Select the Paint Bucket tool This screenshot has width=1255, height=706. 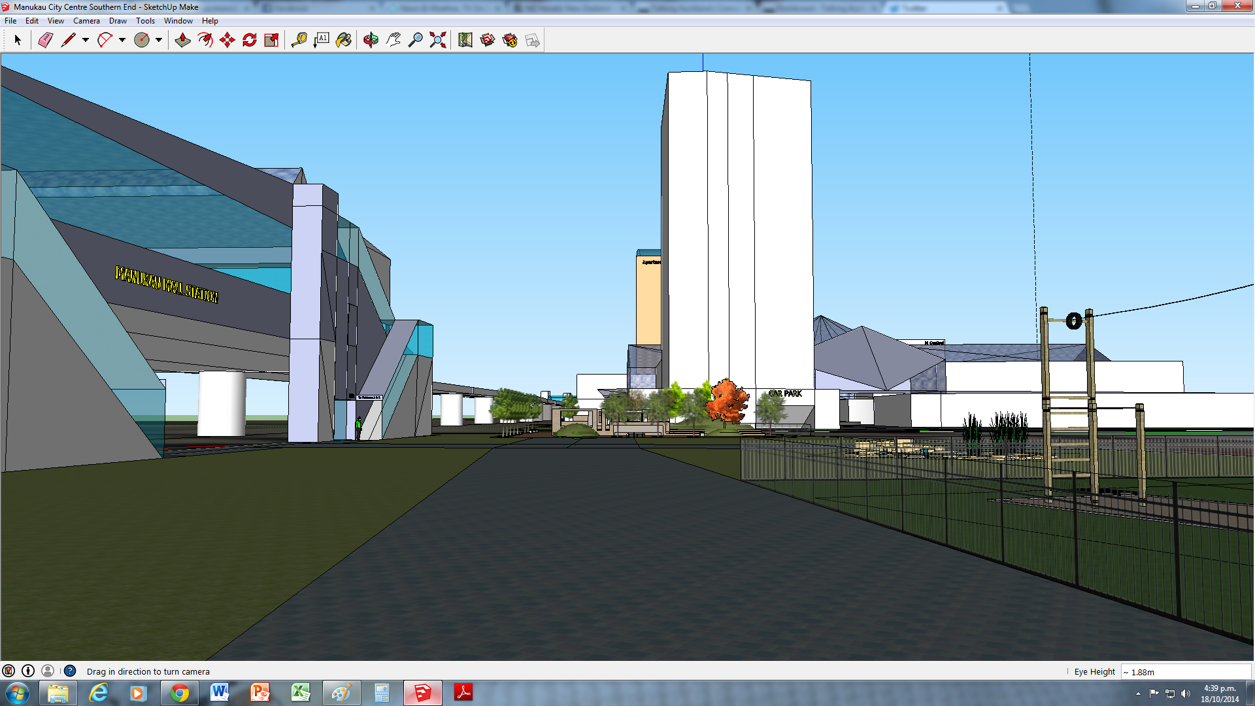click(x=343, y=41)
